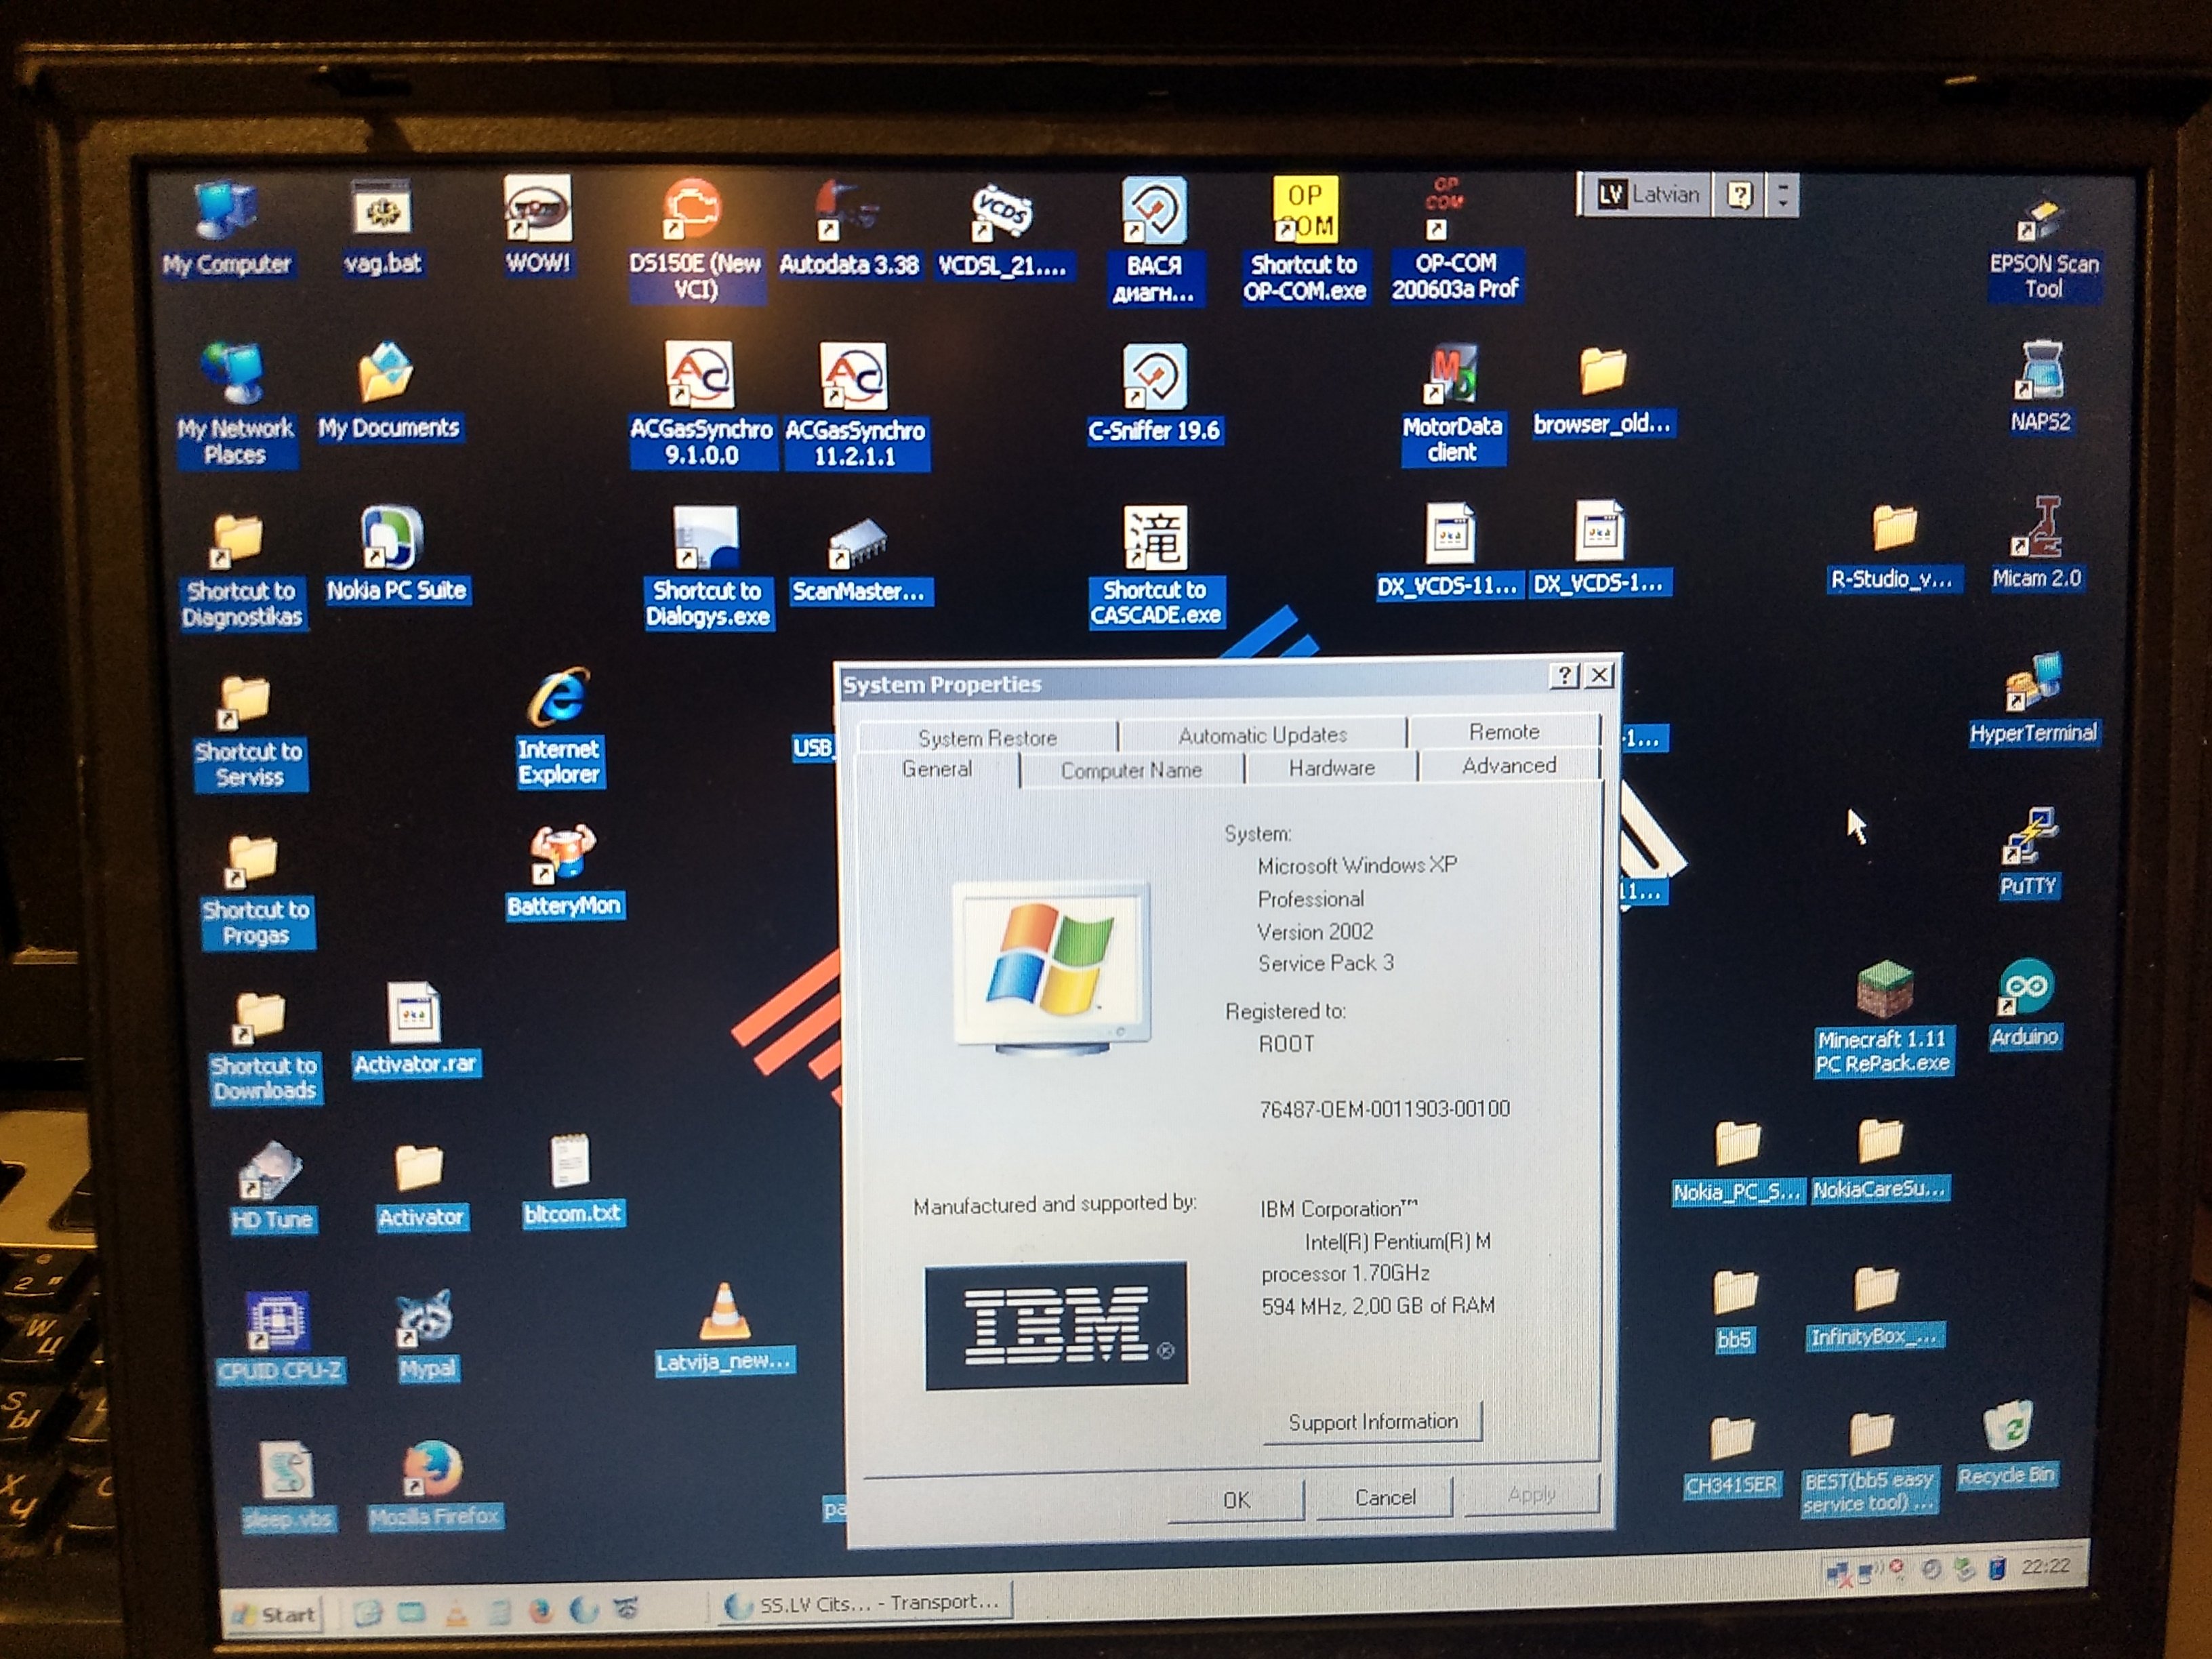Switch to the Computer Name tab
The width and height of the screenshot is (2212, 1659).
point(1131,770)
